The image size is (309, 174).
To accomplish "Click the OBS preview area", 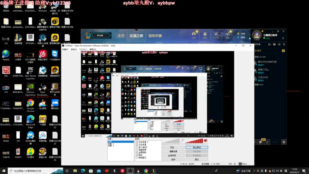I will click(158, 94).
